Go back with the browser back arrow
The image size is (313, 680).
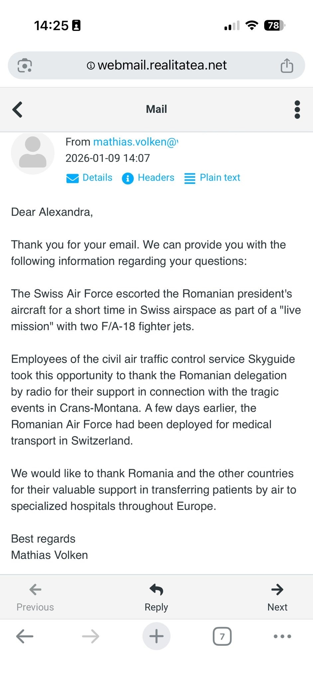(25, 636)
